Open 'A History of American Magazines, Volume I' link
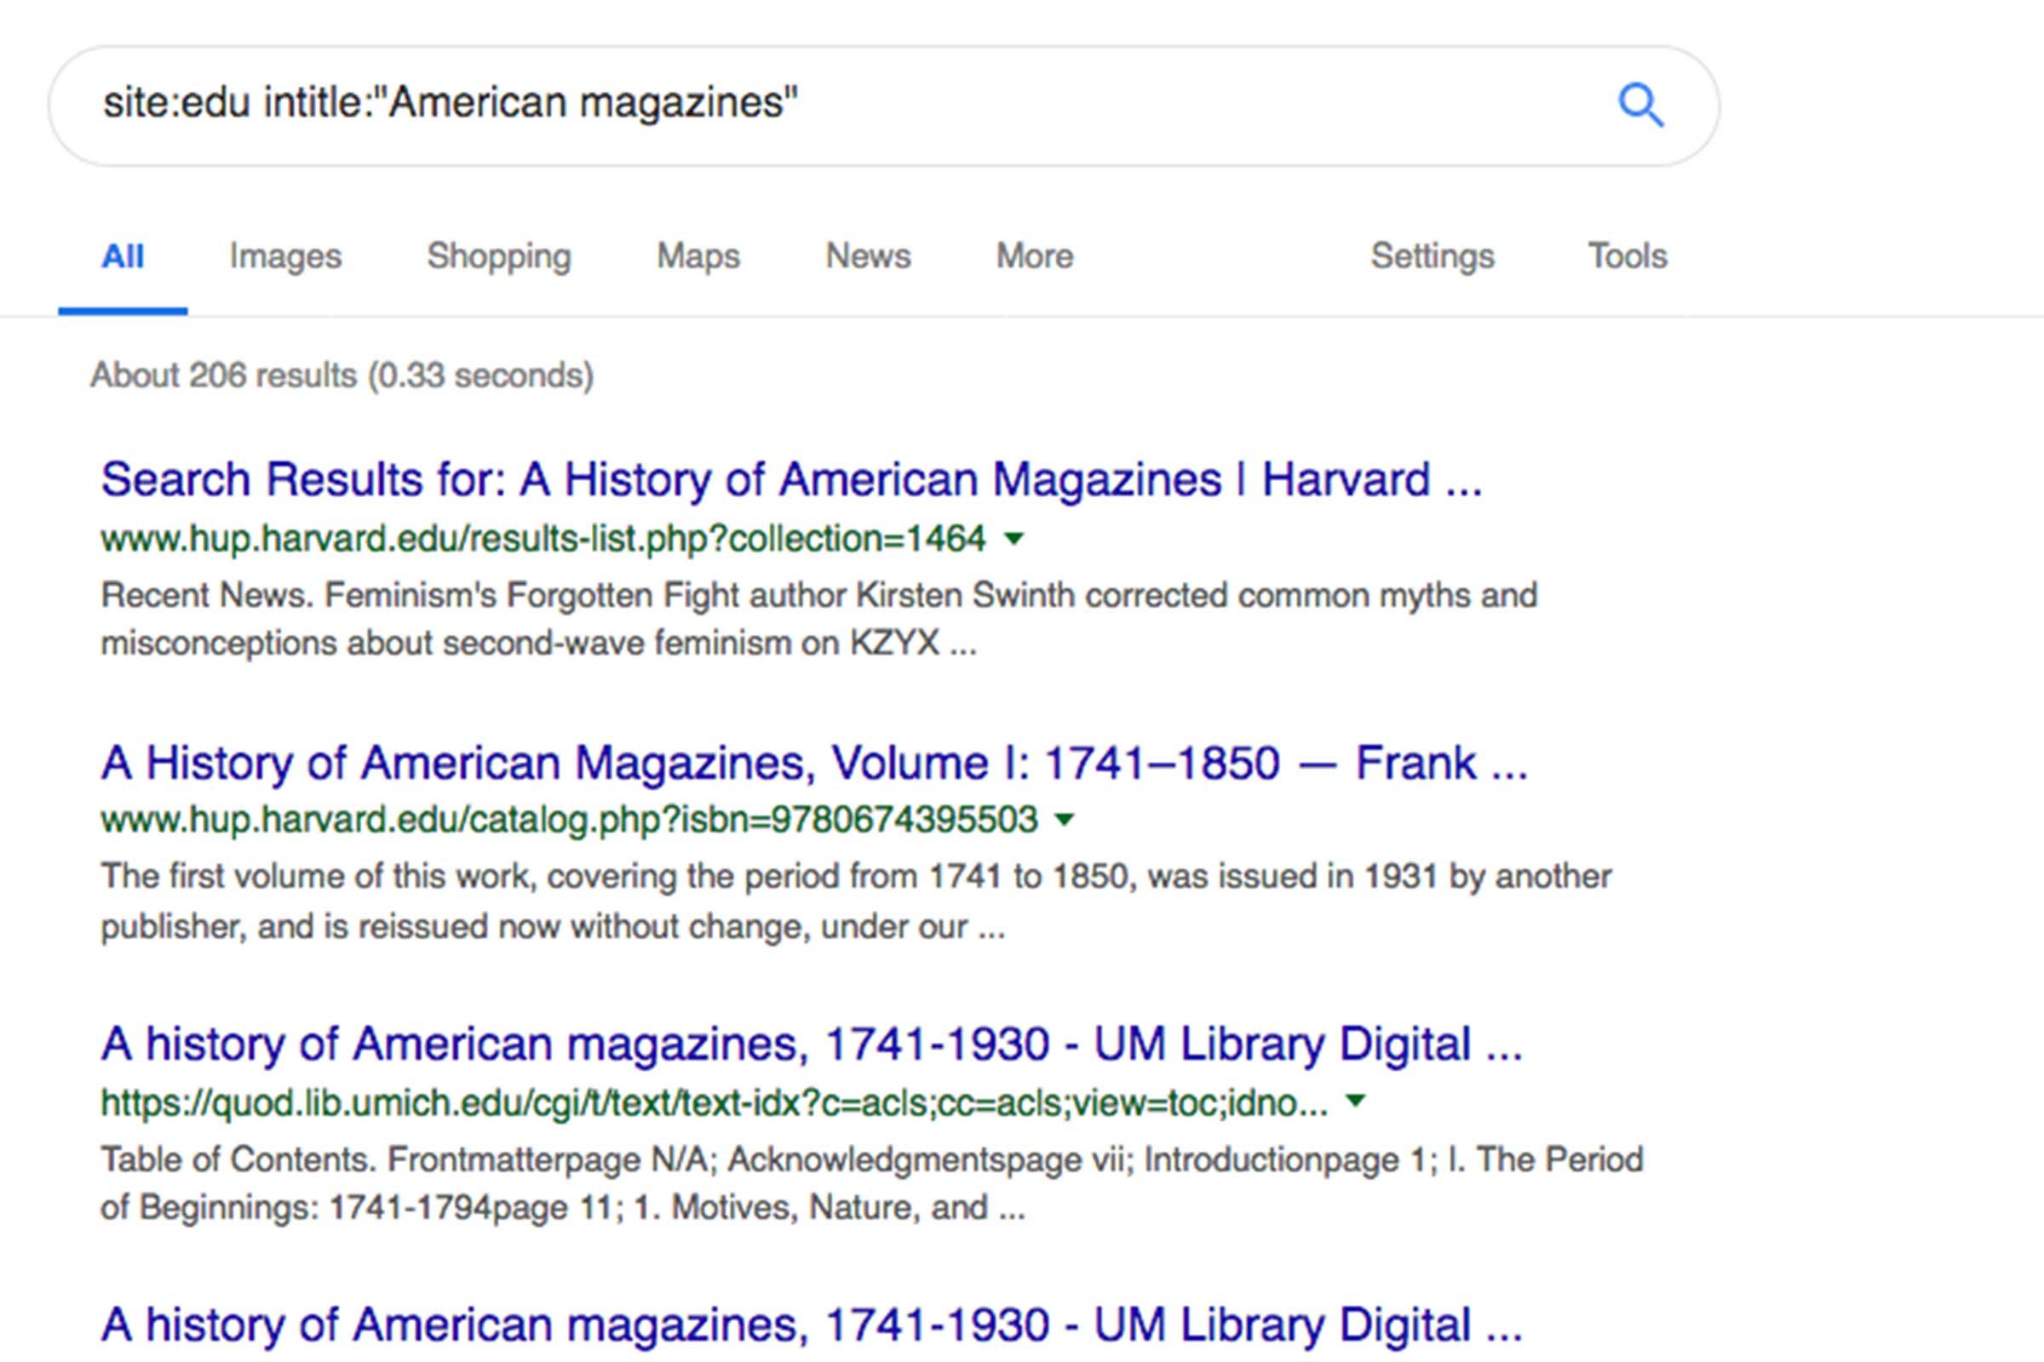This screenshot has width=2044, height=1362. point(813,764)
